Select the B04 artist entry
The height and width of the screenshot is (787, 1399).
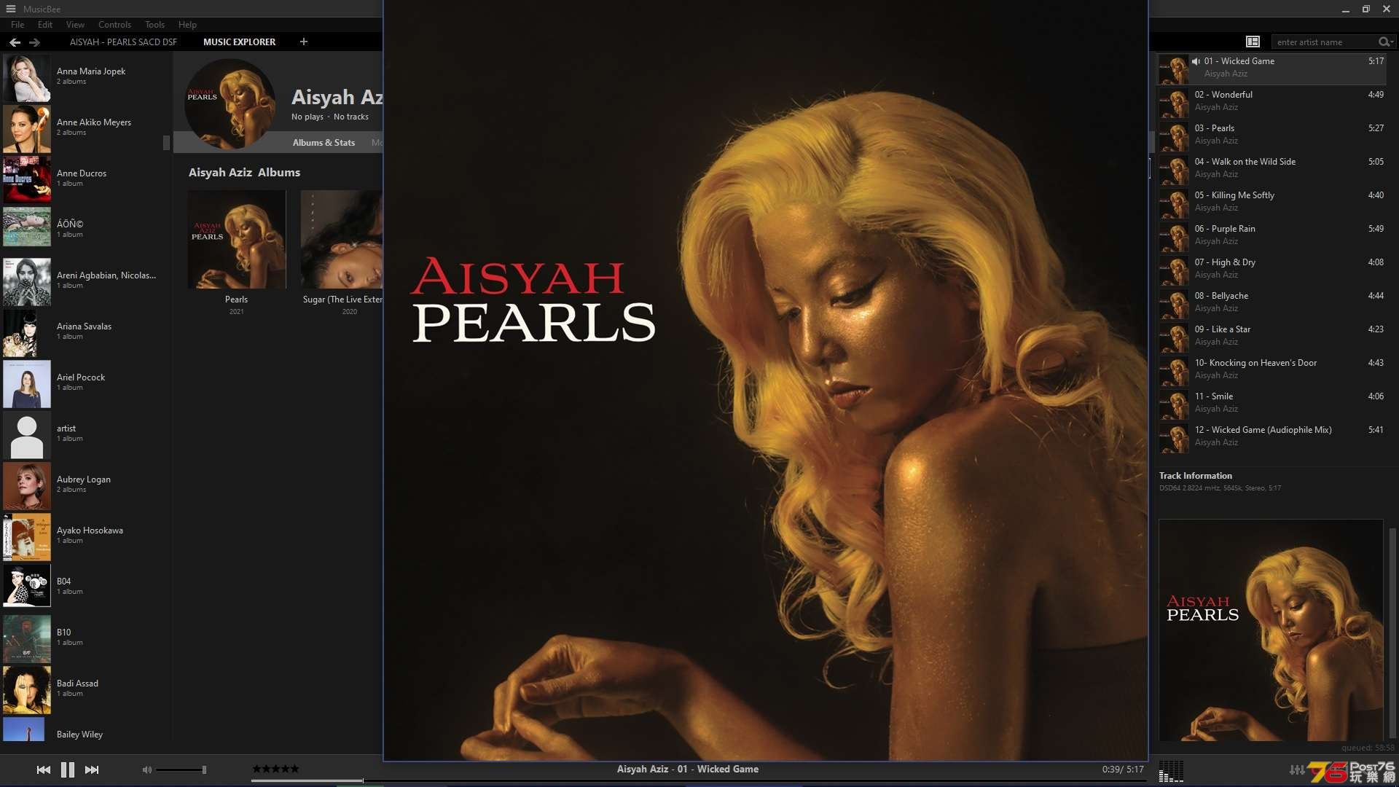[x=86, y=587]
